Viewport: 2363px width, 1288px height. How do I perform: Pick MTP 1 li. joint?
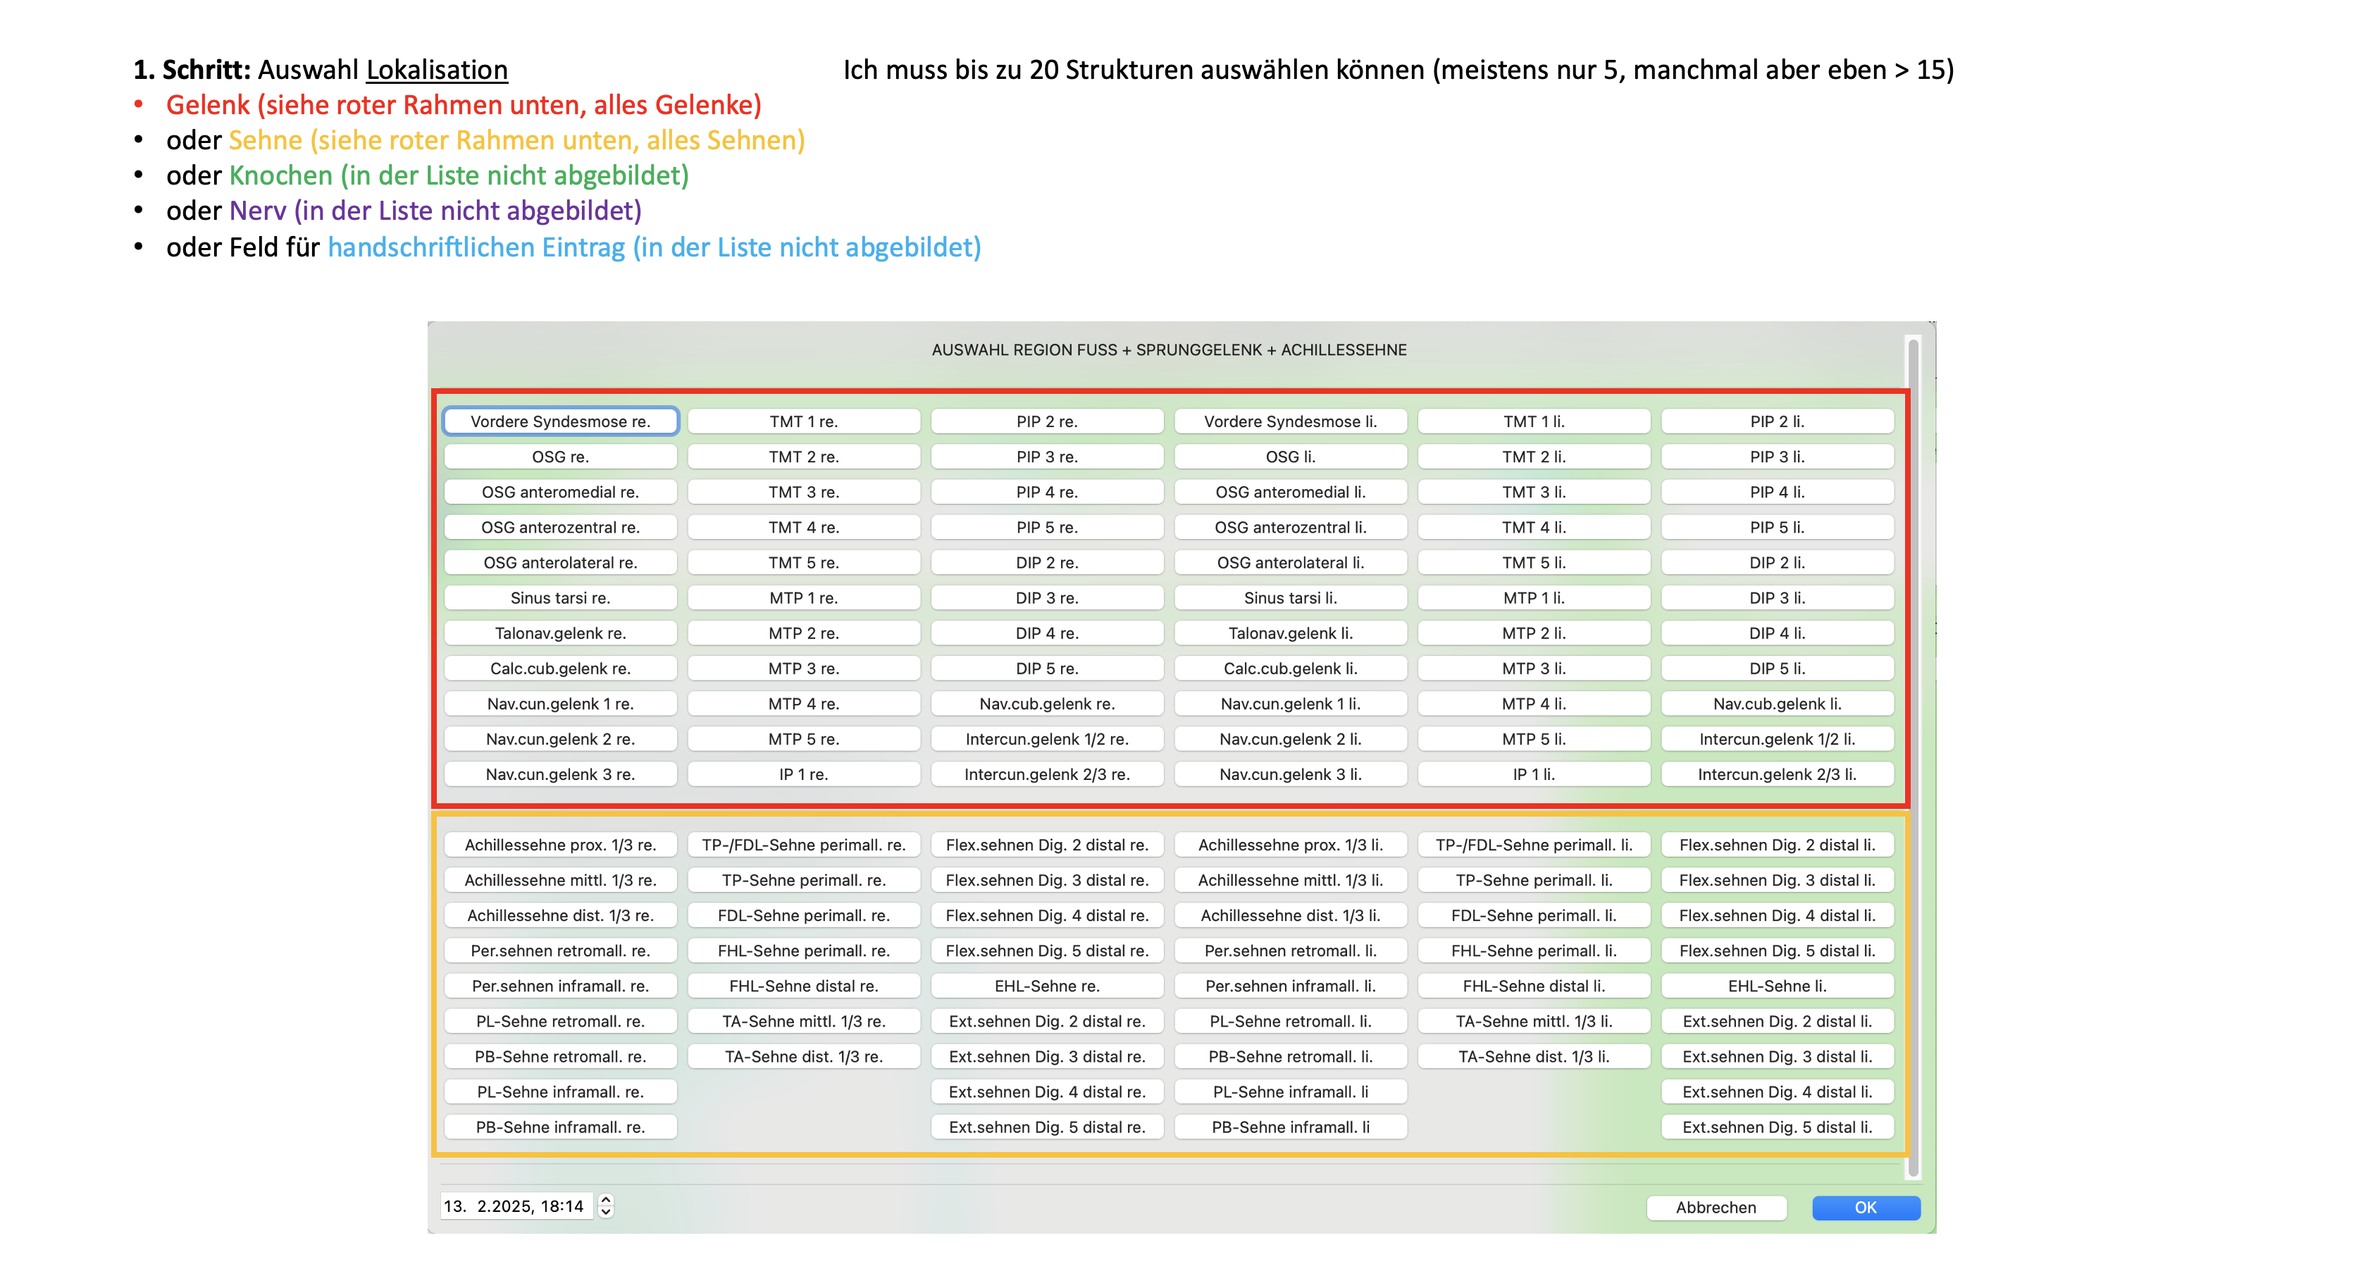click(1534, 597)
